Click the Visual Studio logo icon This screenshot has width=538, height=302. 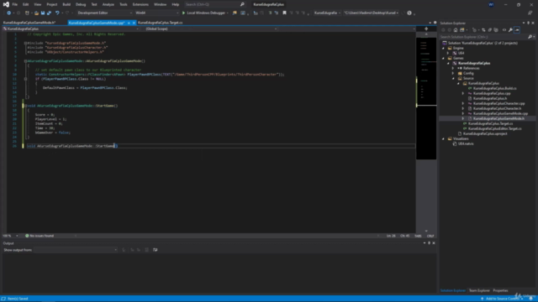(6, 4)
